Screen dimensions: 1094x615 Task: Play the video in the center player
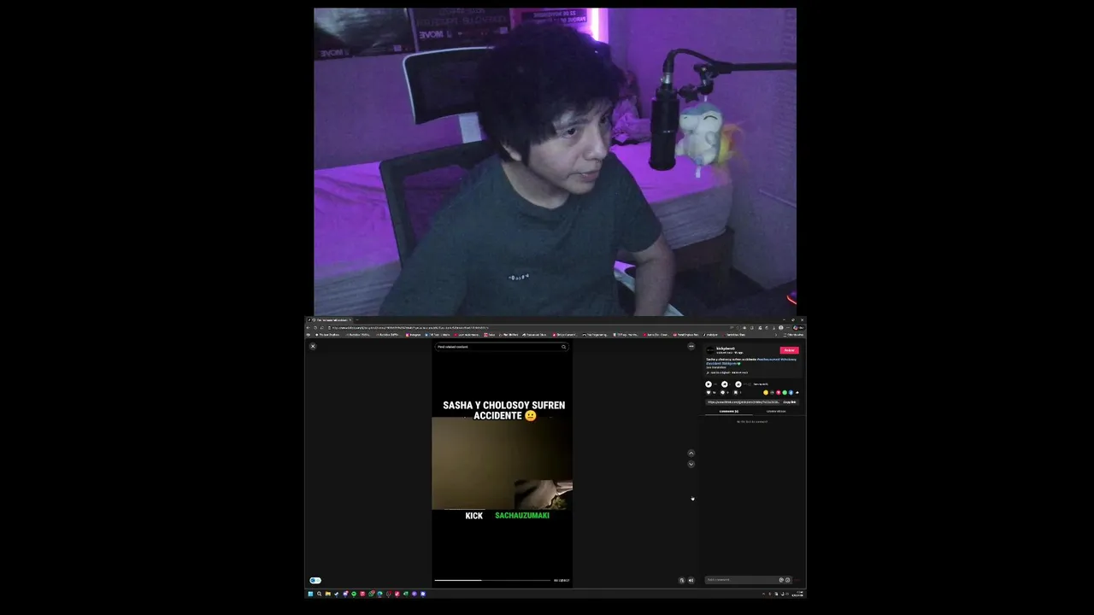tap(502, 464)
